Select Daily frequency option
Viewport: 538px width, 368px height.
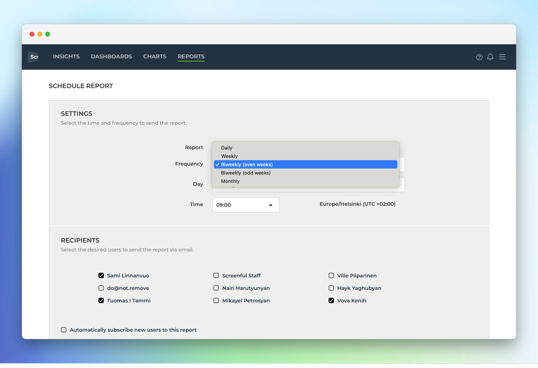[306, 148]
